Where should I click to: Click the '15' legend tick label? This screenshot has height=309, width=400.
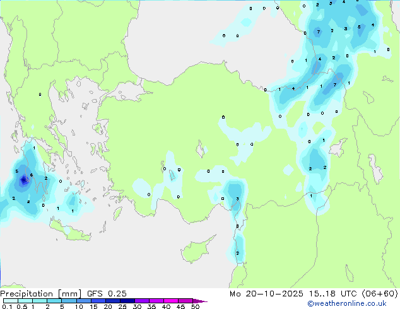coord(93,306)
